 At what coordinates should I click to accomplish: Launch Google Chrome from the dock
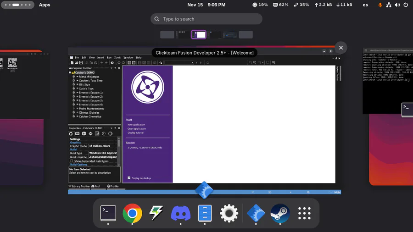[132, 213]
